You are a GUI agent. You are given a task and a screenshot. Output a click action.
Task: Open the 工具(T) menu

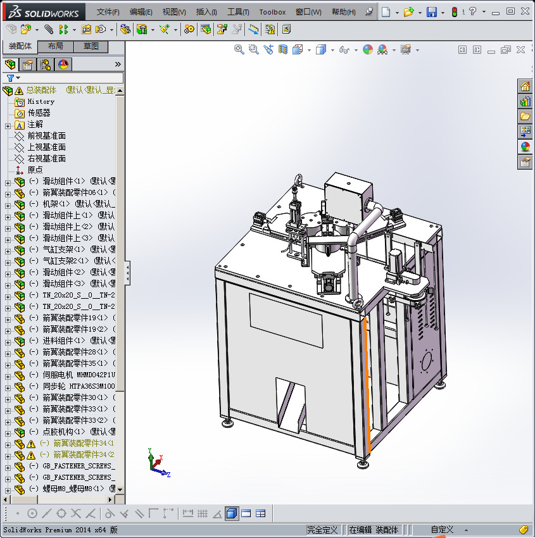[x=238, y=12]
